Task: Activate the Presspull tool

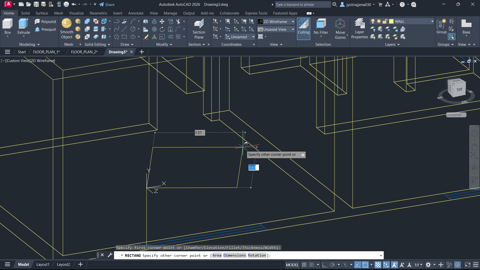Action: tap(45, 29)
